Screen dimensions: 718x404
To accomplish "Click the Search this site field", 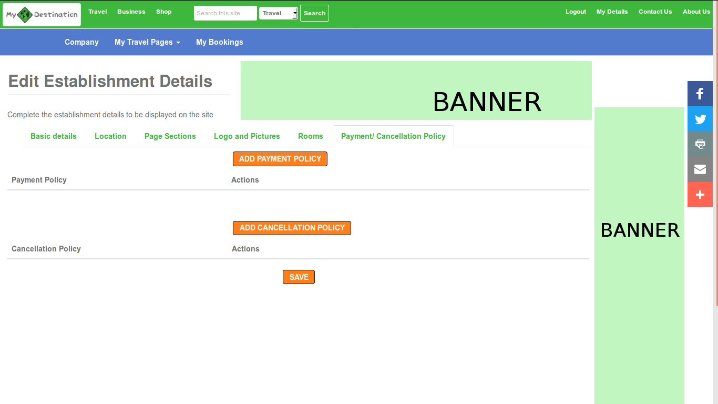I will point(225,13).
